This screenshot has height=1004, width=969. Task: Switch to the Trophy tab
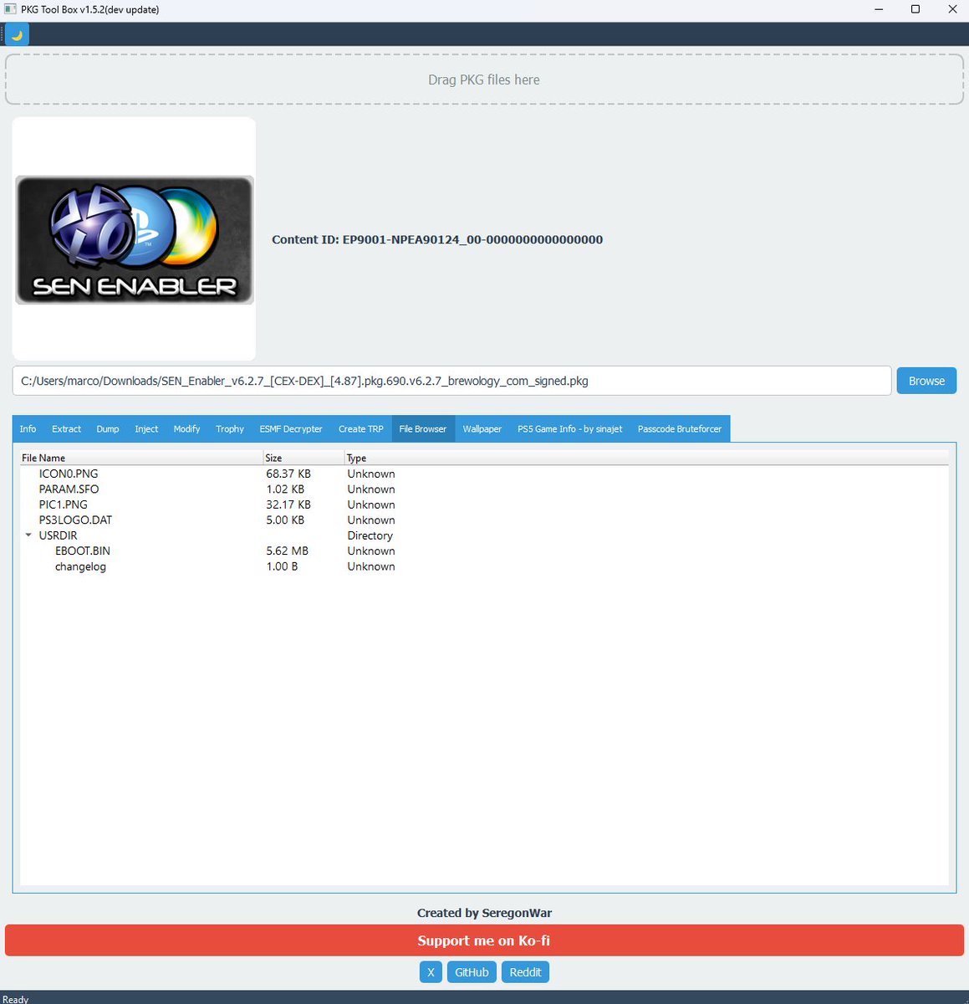tap(230, 428)
